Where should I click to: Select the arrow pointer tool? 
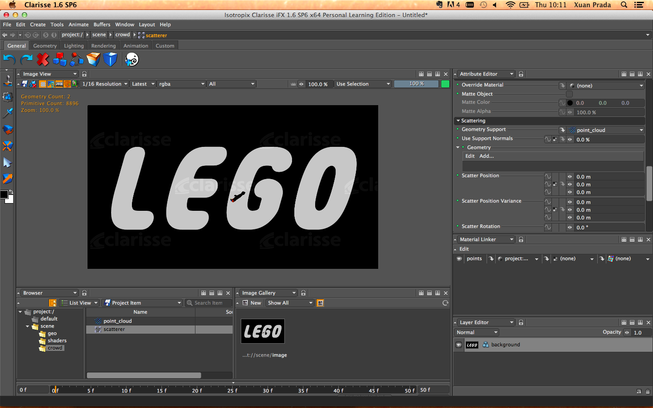tap(8, 162)
